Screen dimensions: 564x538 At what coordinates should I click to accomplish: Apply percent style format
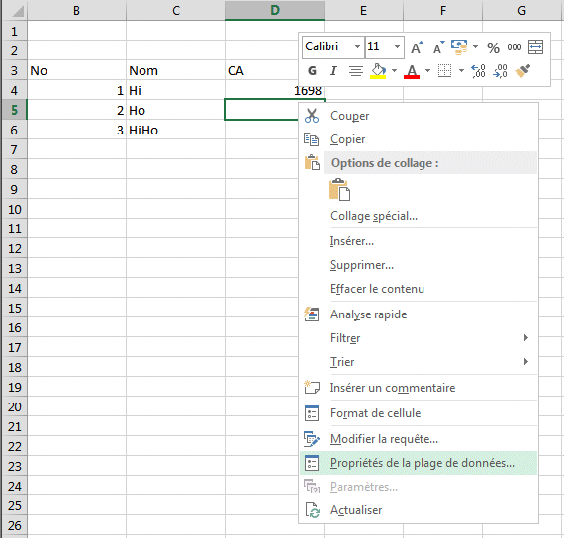pyautogui.click(x=493, y=47)
